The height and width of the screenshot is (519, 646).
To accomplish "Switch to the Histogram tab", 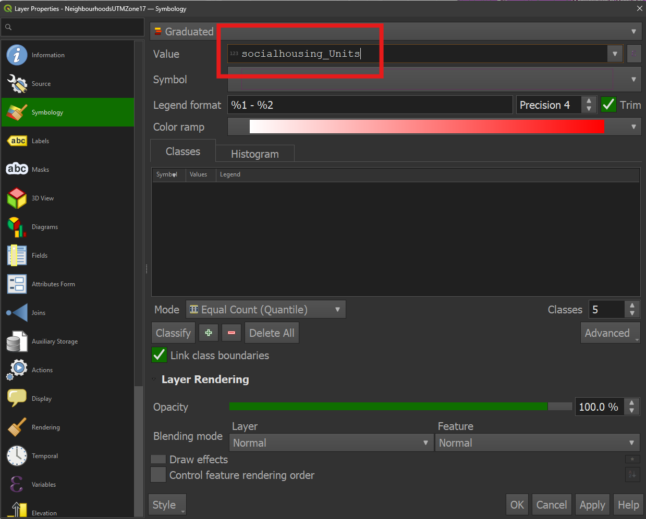I will click(x=255, y=154).
